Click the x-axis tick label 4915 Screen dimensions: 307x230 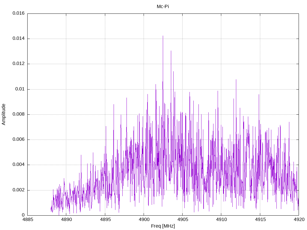tap(260, 220)
